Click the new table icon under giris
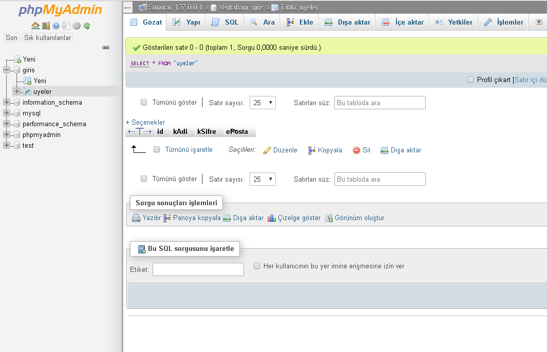547x352 pixels. coord(28,81)
